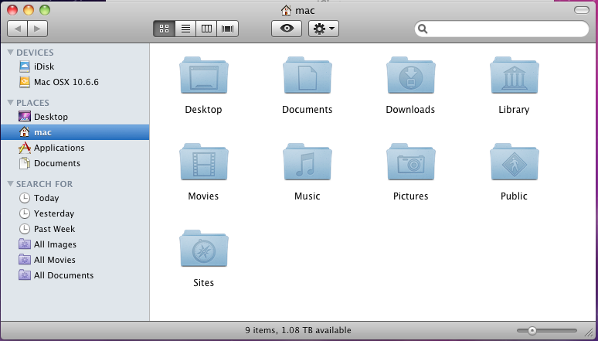Open All Images smart search
The height and width of the screenshot is (341, 598).
[x=75, y=244]
